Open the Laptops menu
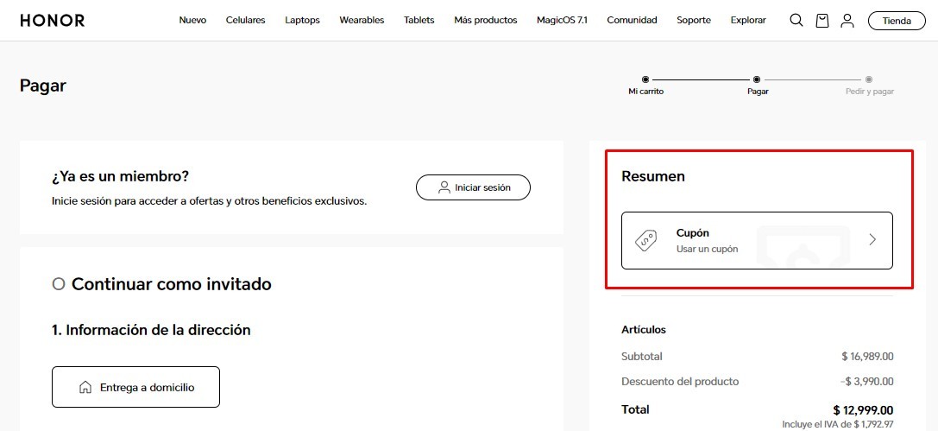938x431 pixels. 302,21
